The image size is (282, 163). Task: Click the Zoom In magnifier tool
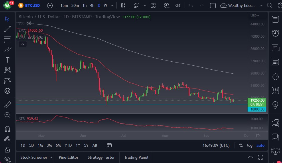click(x=7, y=115)
